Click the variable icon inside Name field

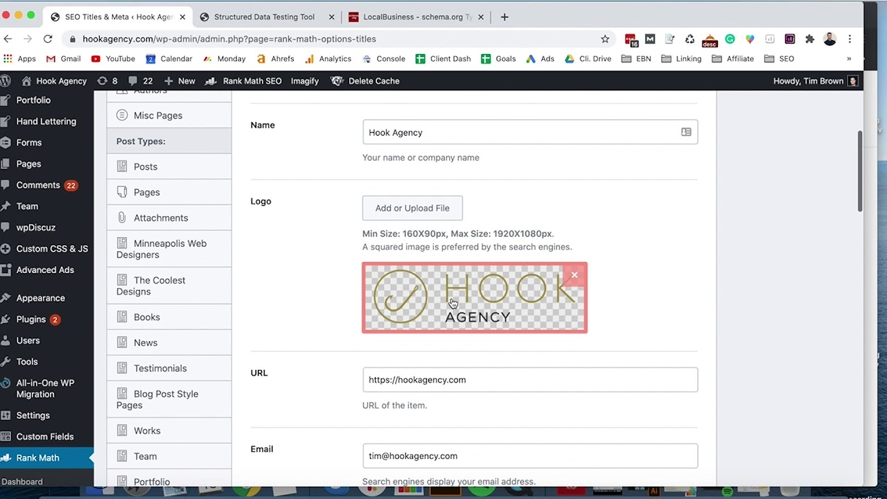686,132
